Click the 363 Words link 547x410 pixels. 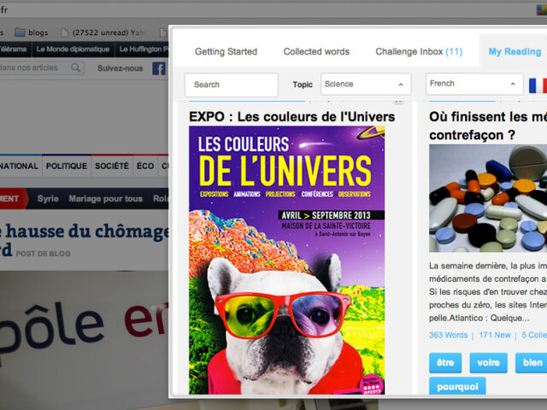click(448, 335)
